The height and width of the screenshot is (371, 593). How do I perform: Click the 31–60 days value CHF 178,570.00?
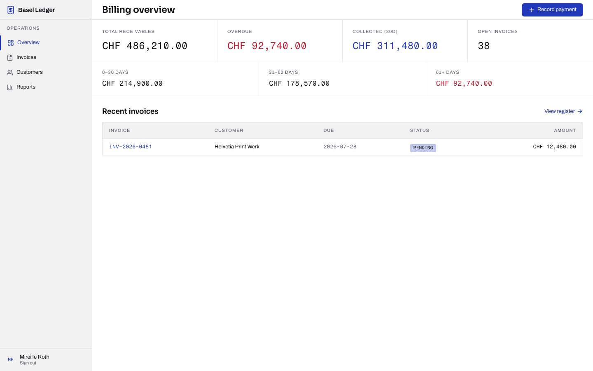pyautogui.click(x=299, y=83)
